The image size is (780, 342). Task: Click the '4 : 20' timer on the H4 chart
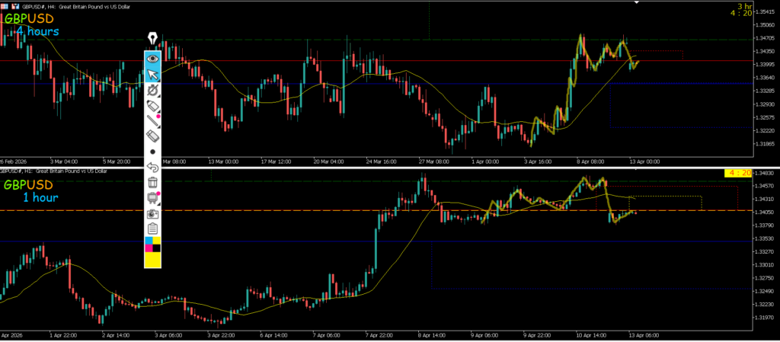[x=741, y=14]
